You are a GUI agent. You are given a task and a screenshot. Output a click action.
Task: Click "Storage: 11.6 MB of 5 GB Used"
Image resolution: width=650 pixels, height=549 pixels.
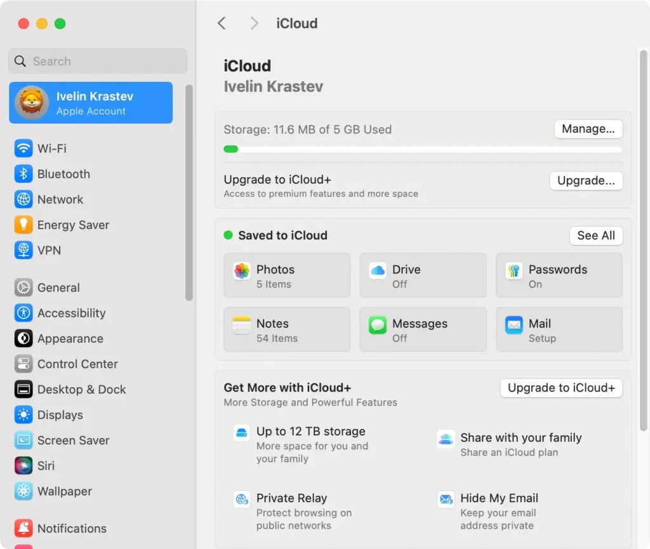308,129
